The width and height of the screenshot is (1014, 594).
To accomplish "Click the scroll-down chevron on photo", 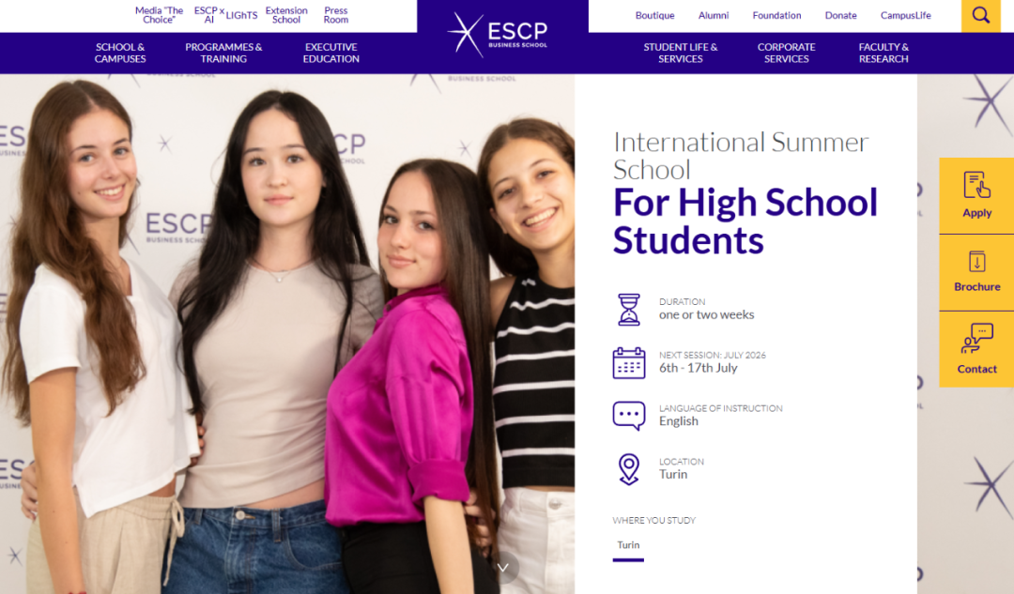I will (503, 568).
